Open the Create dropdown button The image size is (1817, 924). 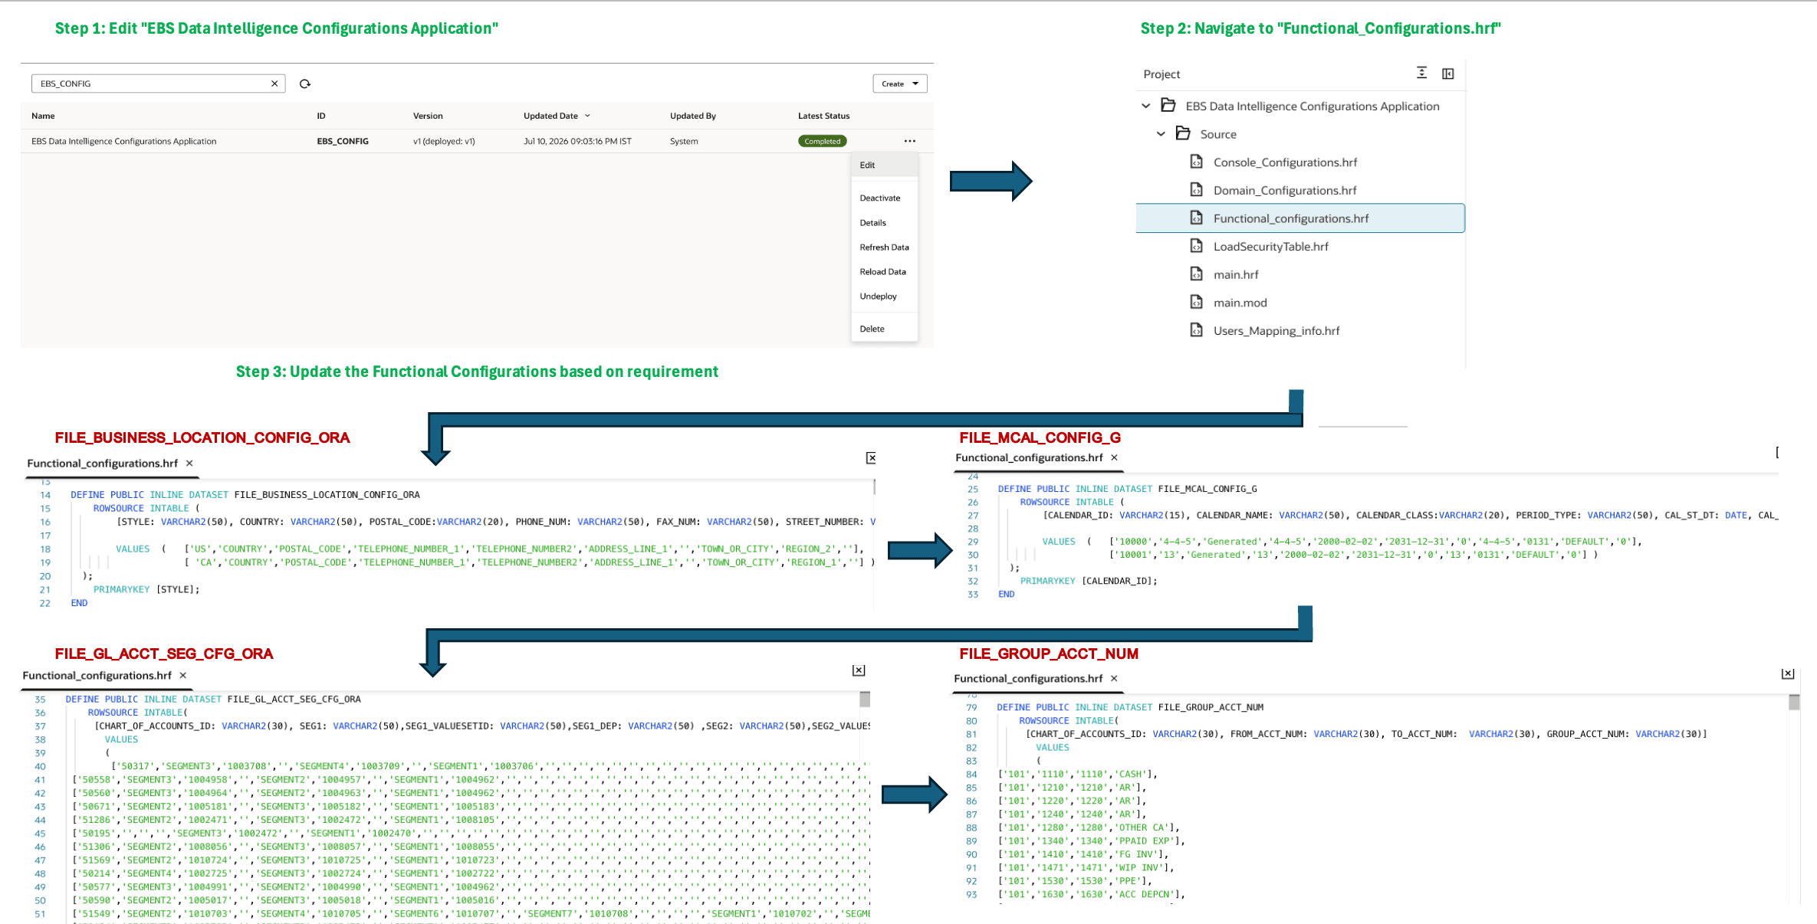pos(899,84)
